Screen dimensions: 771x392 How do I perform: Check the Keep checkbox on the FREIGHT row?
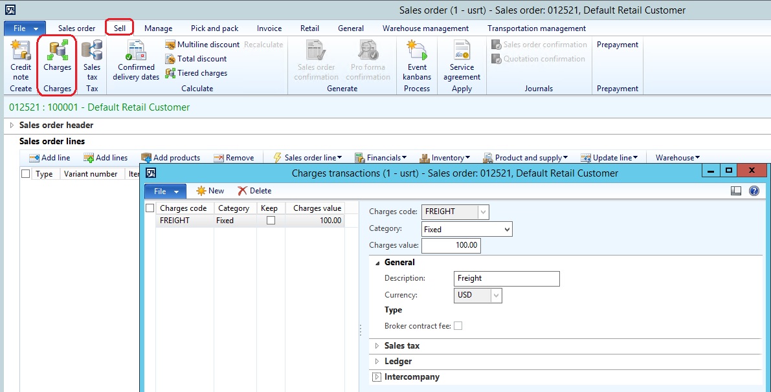pyautogui.click(x=271, y=220)
